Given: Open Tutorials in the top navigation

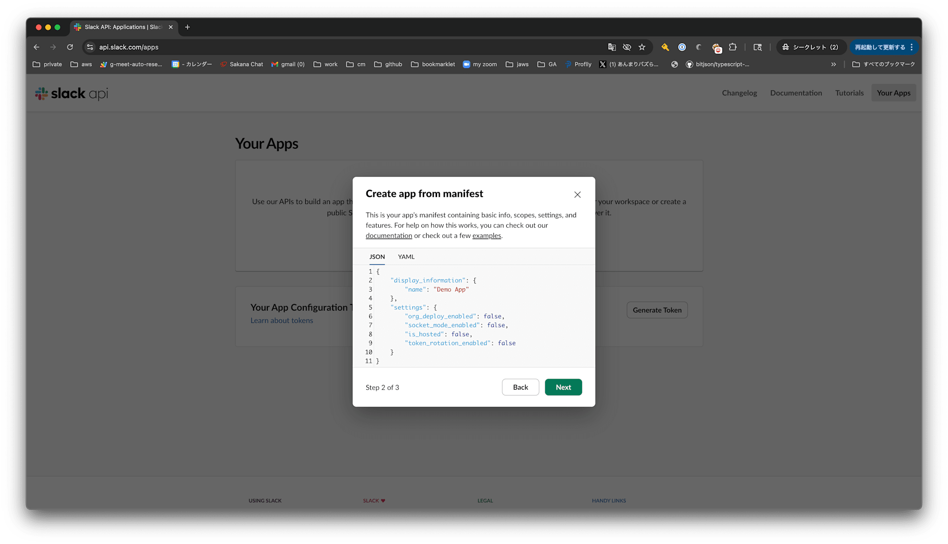Looking at the screenshot, I should tap(849, 93).
